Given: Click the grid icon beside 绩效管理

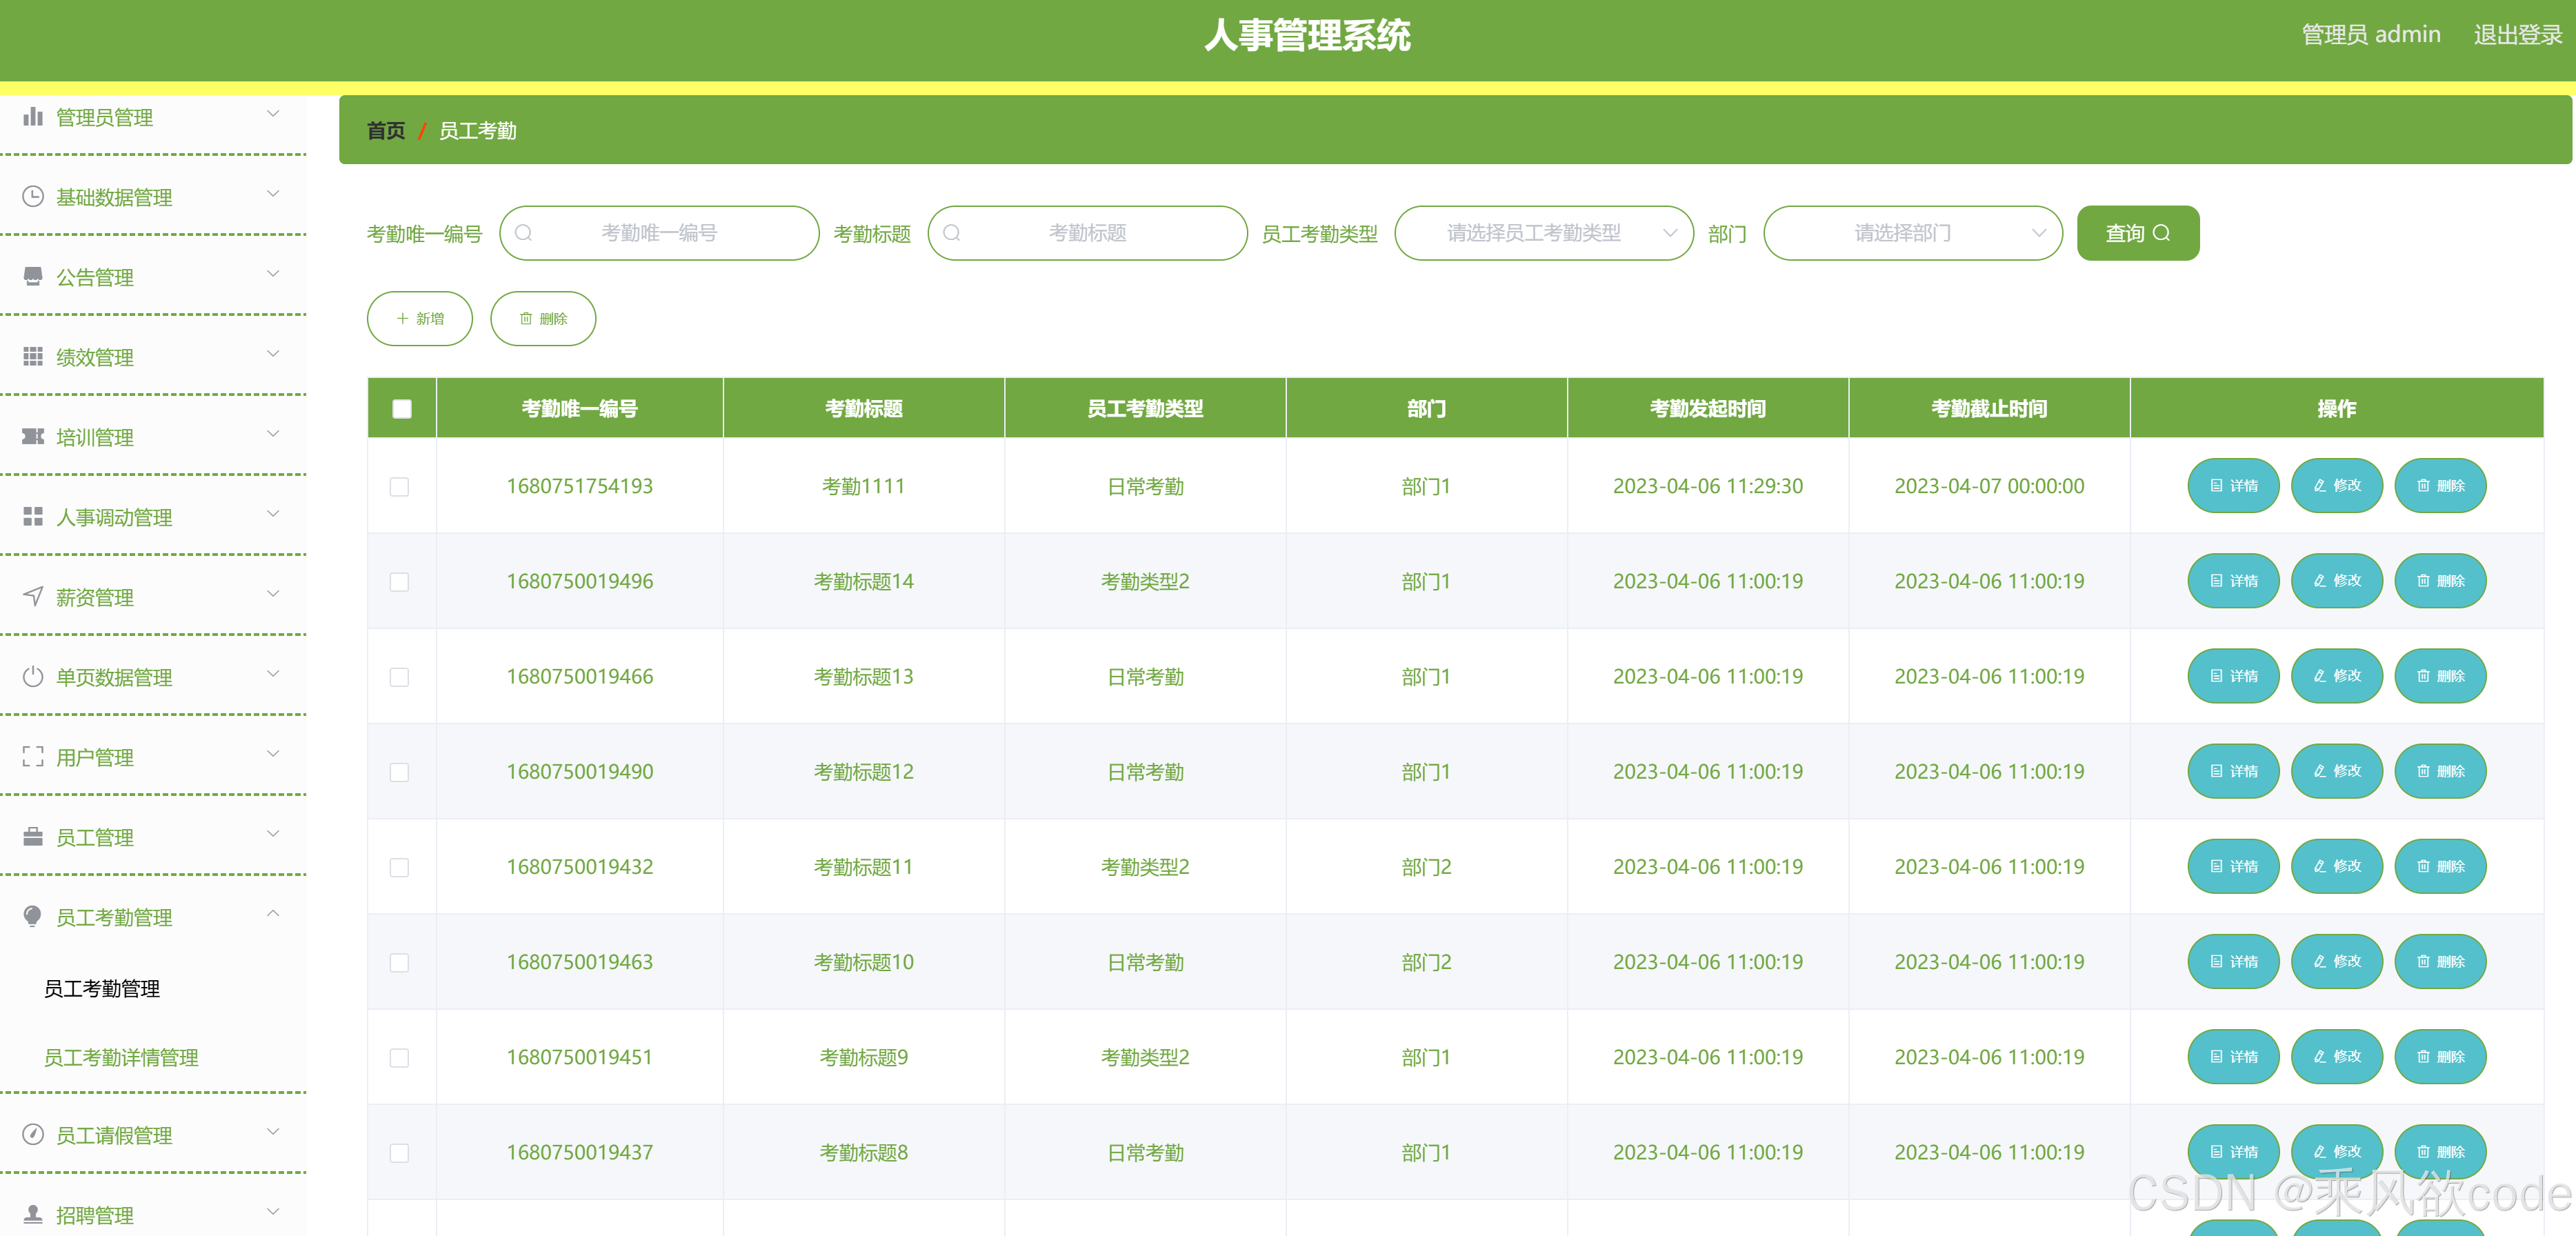Looking at the screenshot, I should click(x=33, y=357).
